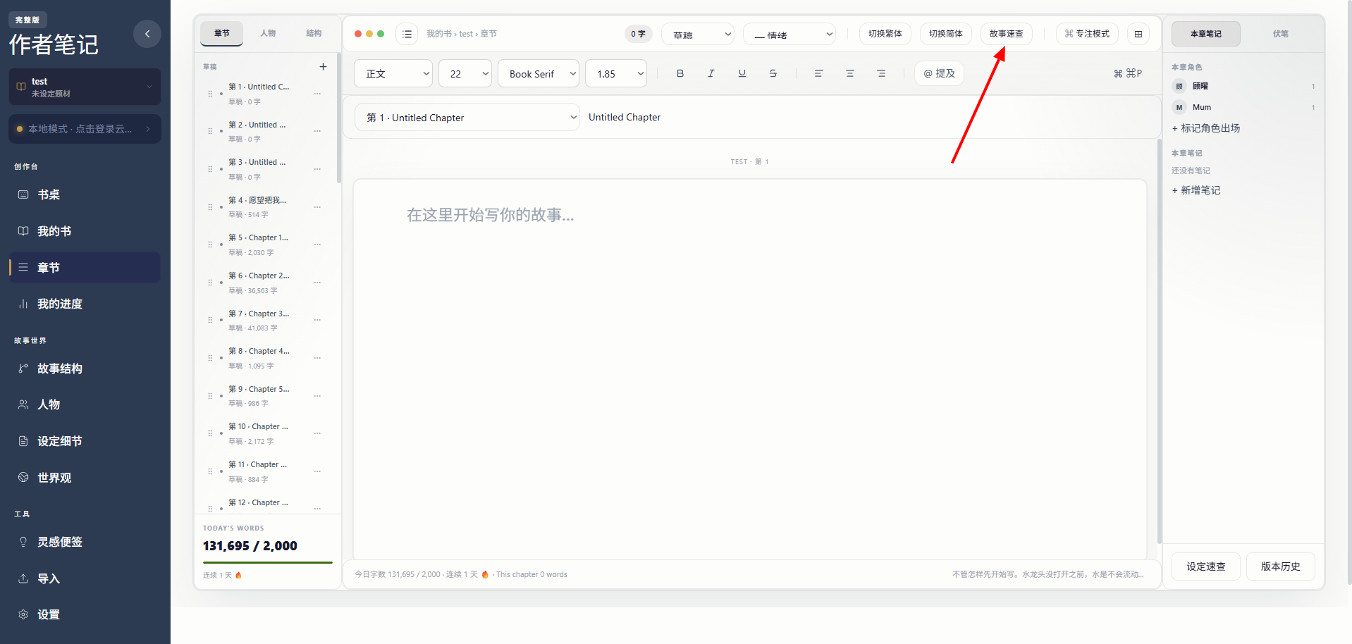Image resolution: width=1352 pixels, height=644 pixels.
Task: Click the Untitled Chapter title field
Action: tap(625, 118)
